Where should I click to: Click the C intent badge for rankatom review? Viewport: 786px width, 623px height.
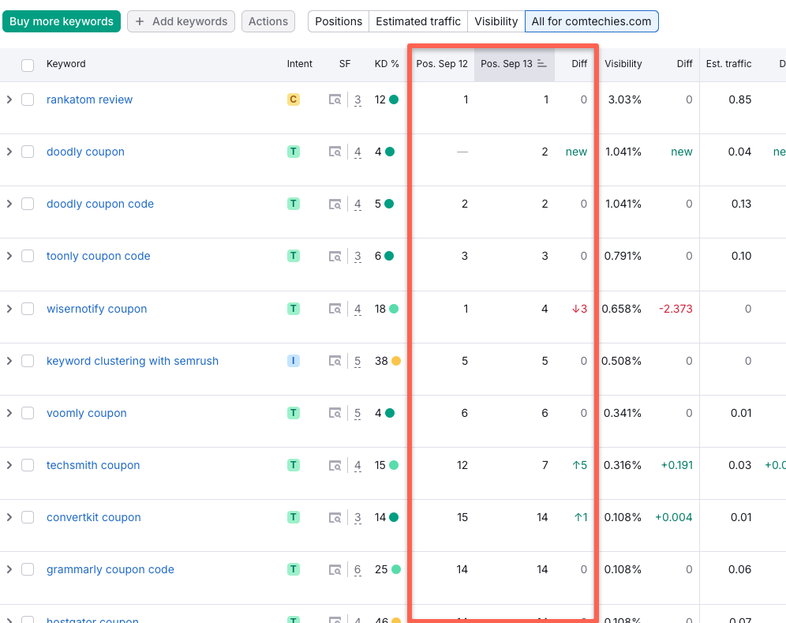tap(294, 99)
